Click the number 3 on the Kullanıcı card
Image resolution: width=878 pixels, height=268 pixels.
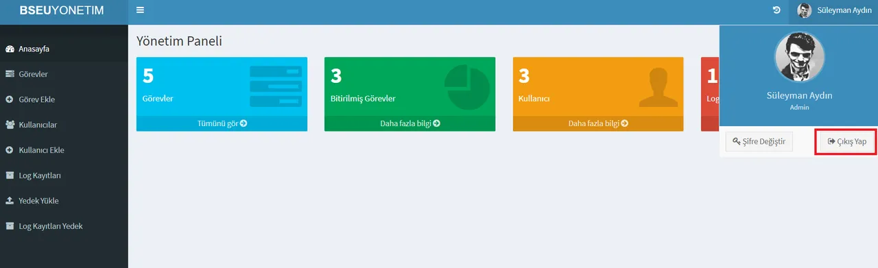pos(524,76)
